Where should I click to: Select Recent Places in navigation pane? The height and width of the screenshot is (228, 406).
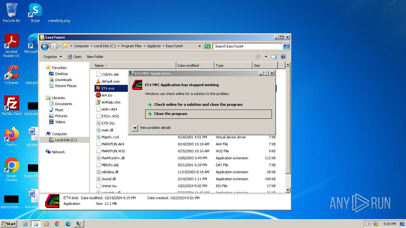point(63,86)
